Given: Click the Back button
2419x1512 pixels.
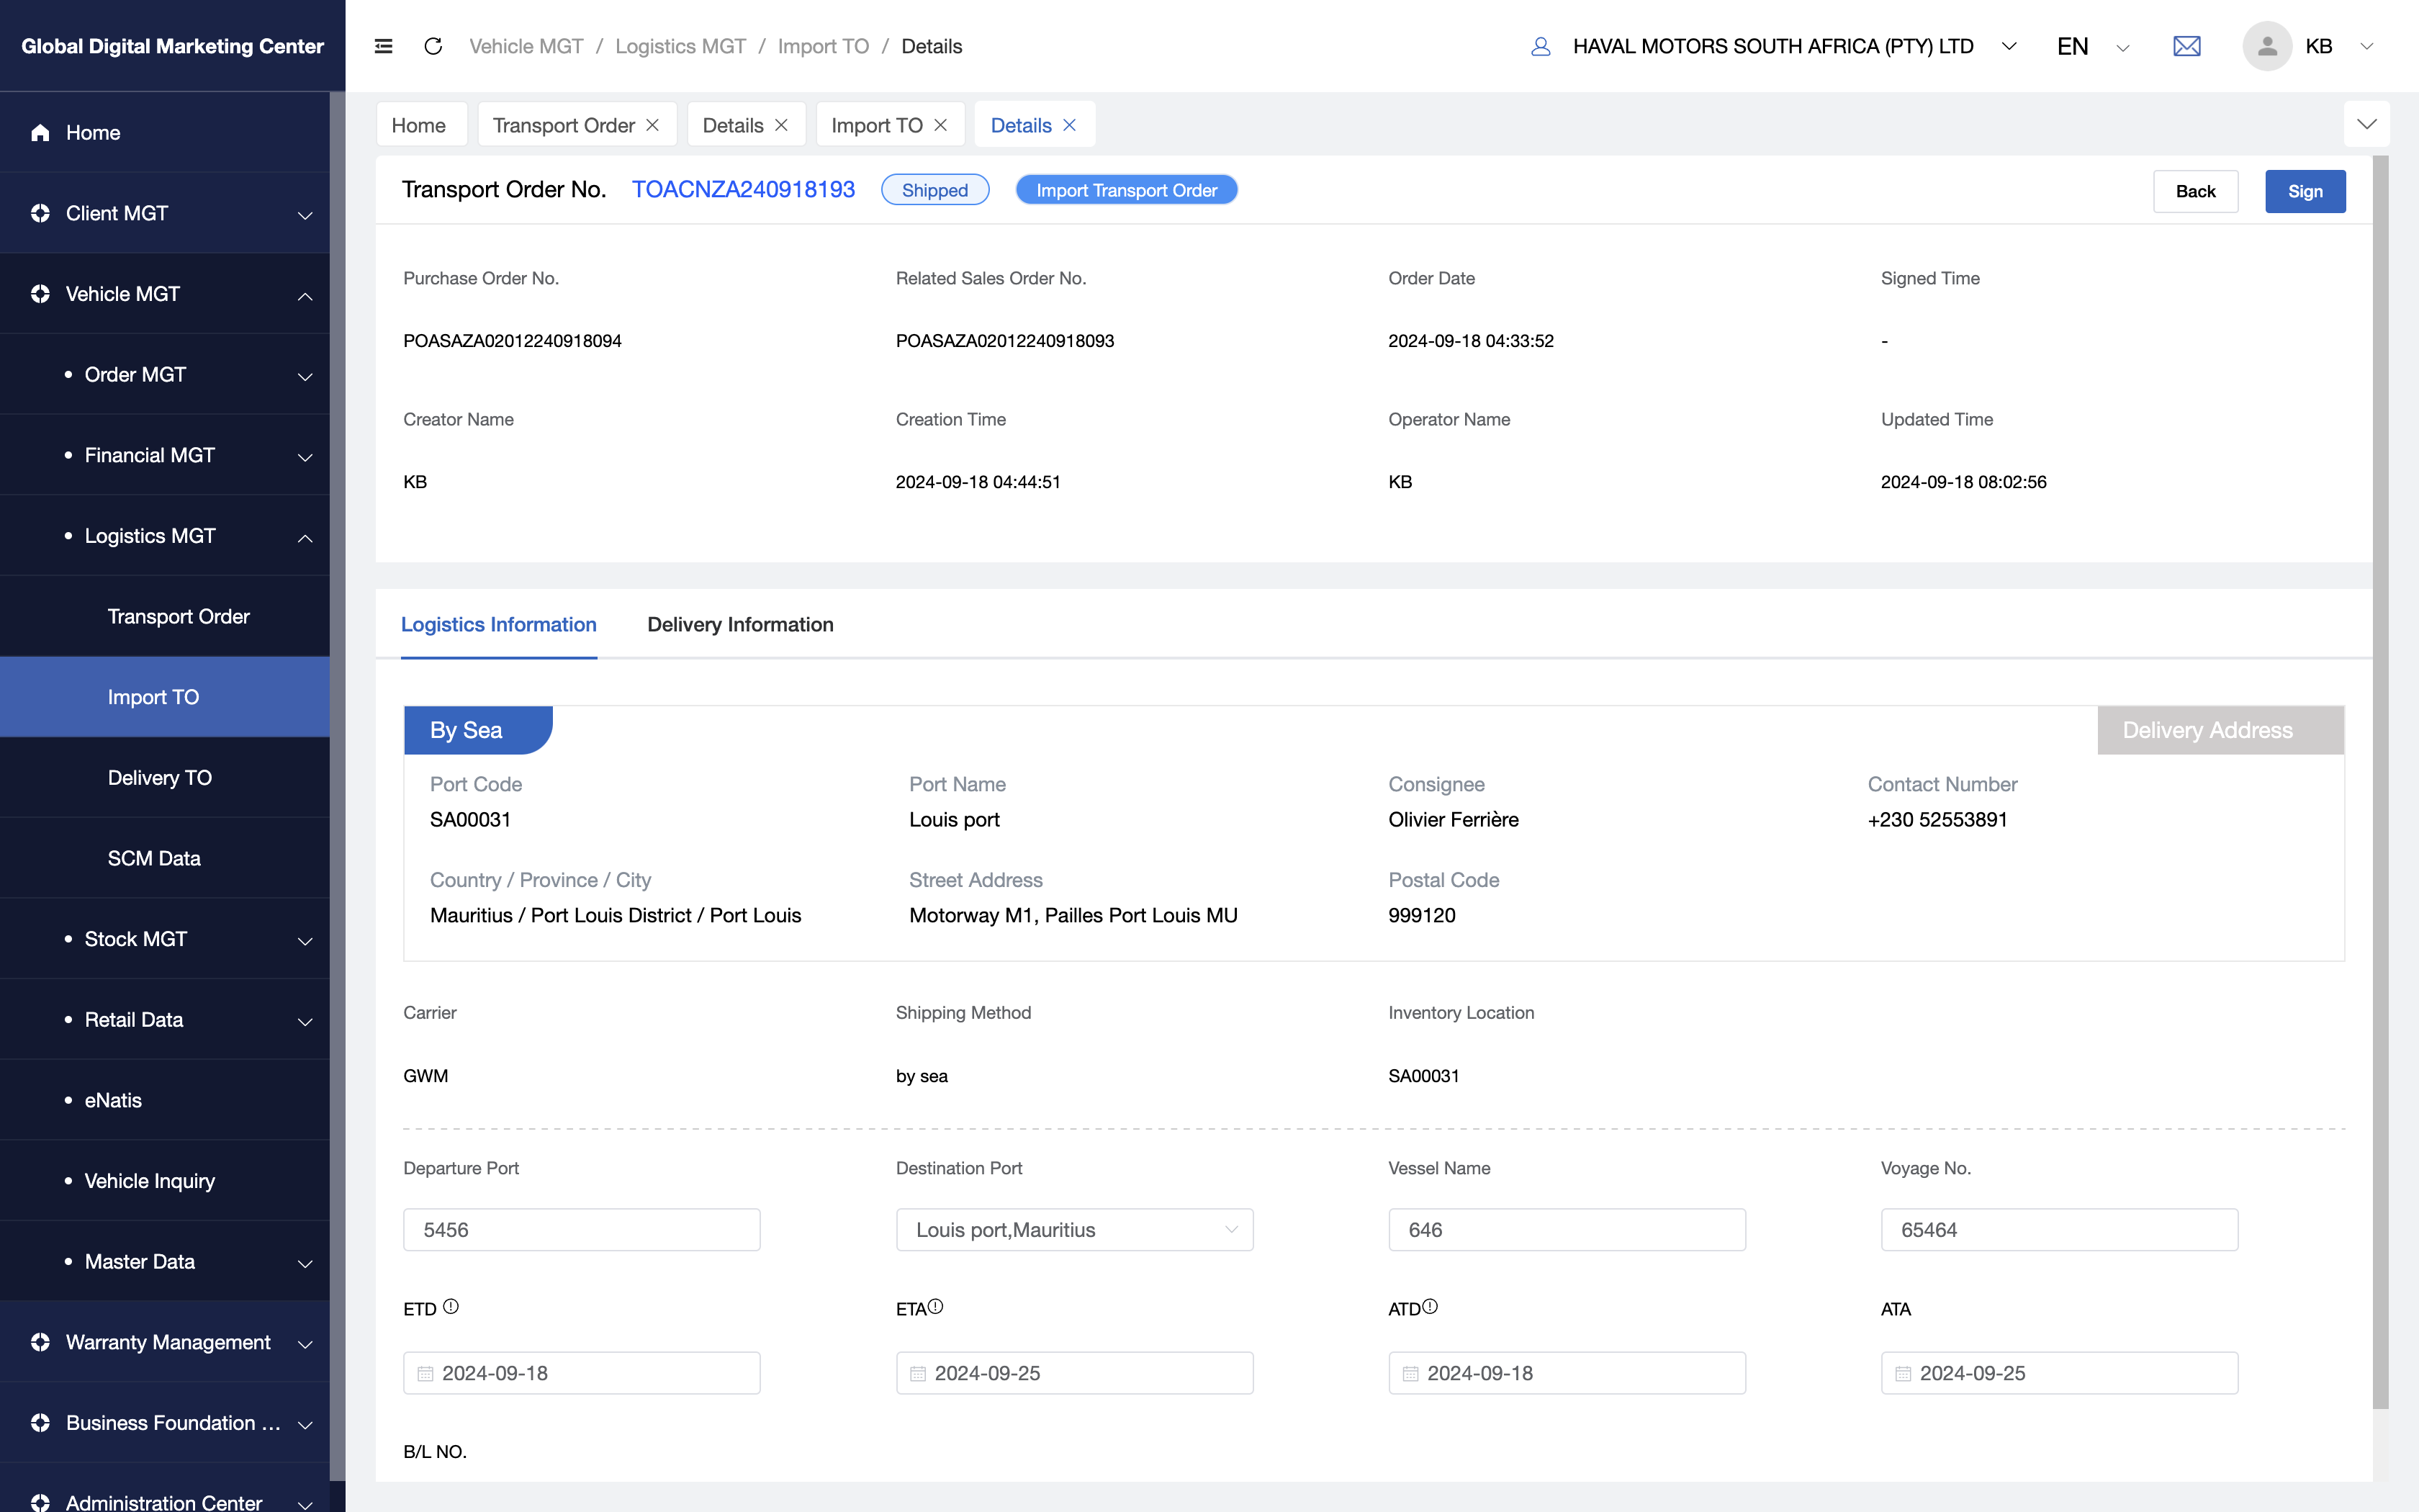Looking at the screenshot, I should pos(2195,191).
